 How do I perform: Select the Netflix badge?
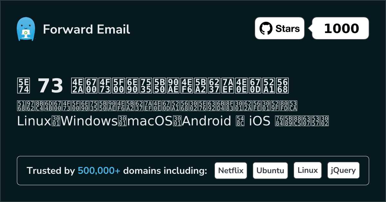231,171
